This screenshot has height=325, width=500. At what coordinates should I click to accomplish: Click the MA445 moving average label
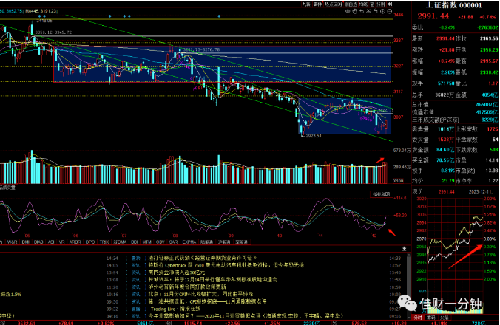(x=41, y=11)
